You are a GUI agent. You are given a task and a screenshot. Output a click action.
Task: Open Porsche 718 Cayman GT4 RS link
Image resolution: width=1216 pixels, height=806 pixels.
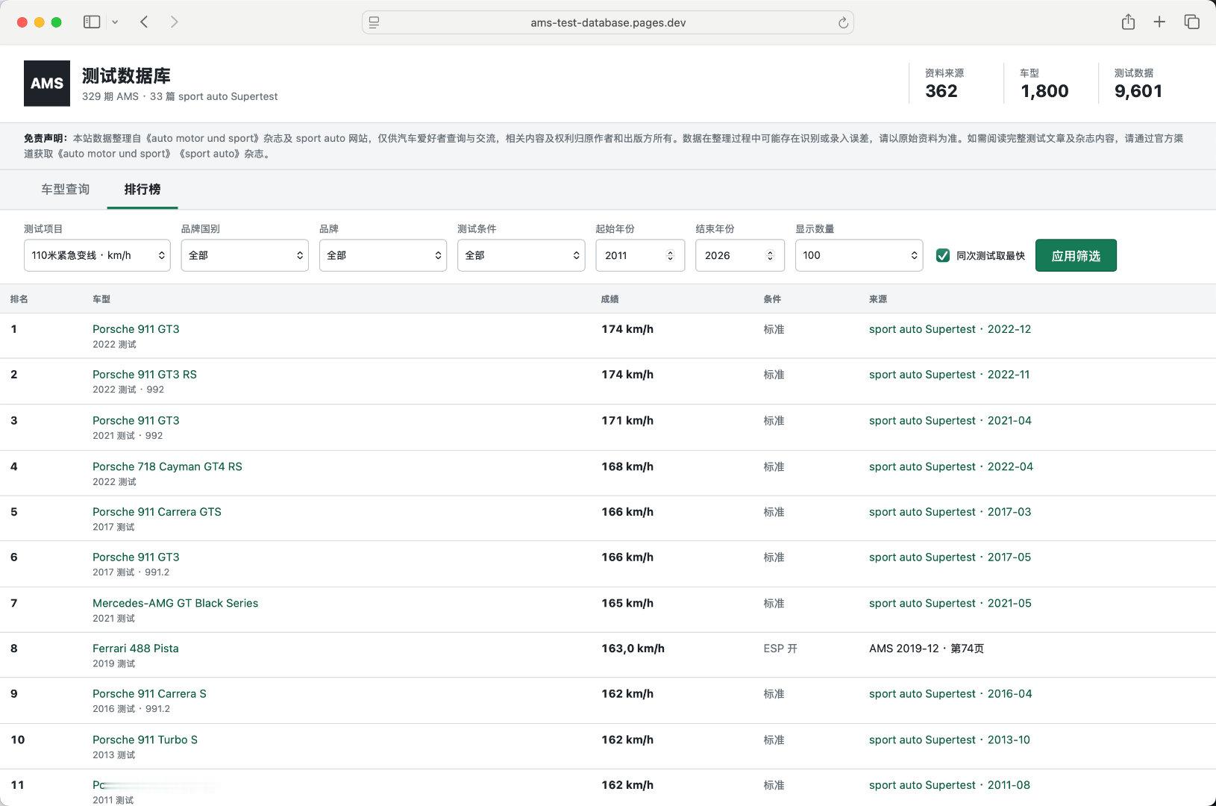167,466
